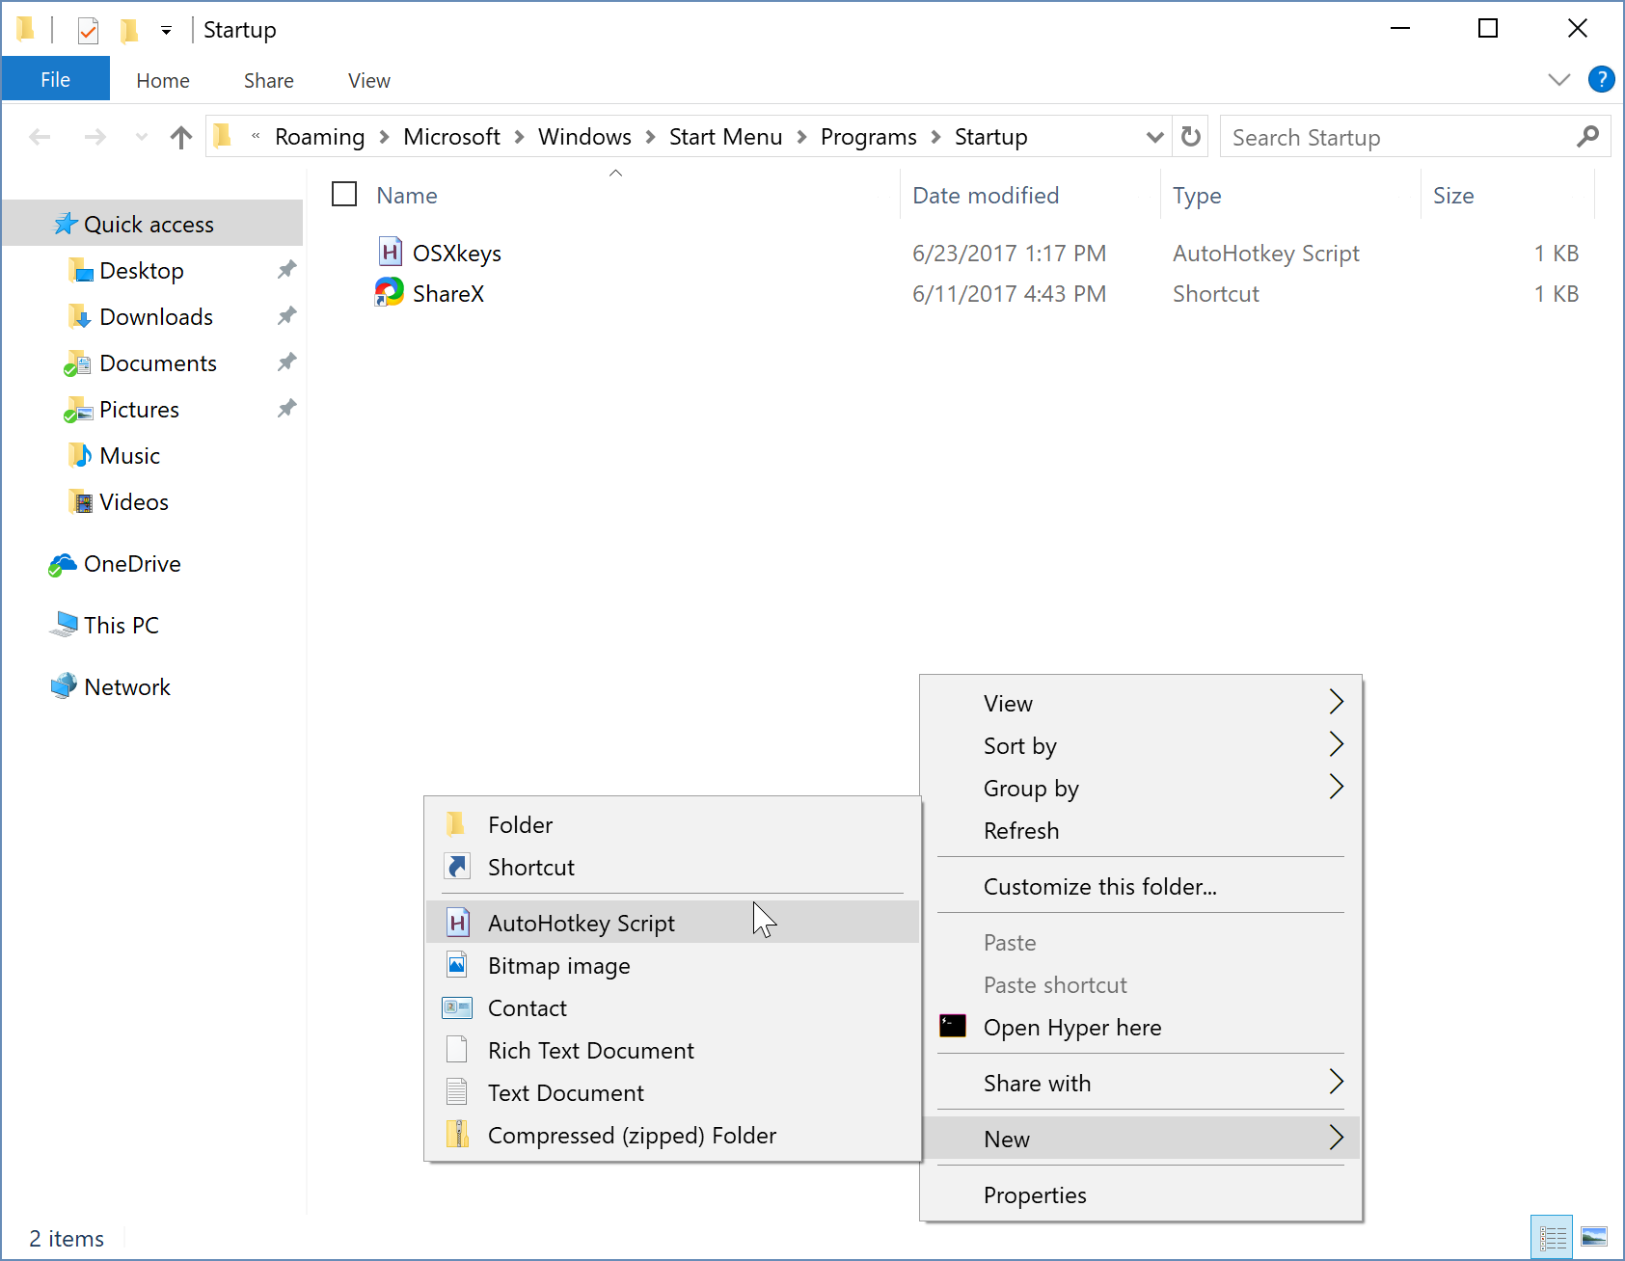Click Customize this folder... menu entry
The height and width of the screenshot is (1261, 1625).
(x=1141, y=886)
